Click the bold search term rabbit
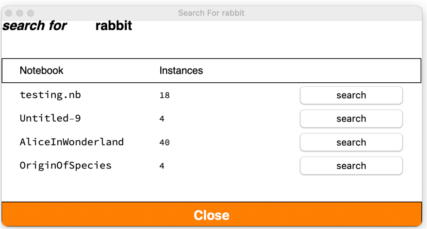This screenshot has height=229, width=427. pyautogui.click(x=114, y=26)
